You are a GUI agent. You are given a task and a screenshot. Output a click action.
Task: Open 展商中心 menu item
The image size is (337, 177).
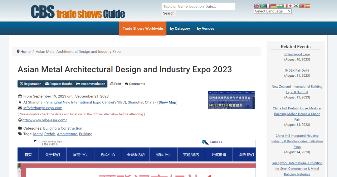coord(80,155)
